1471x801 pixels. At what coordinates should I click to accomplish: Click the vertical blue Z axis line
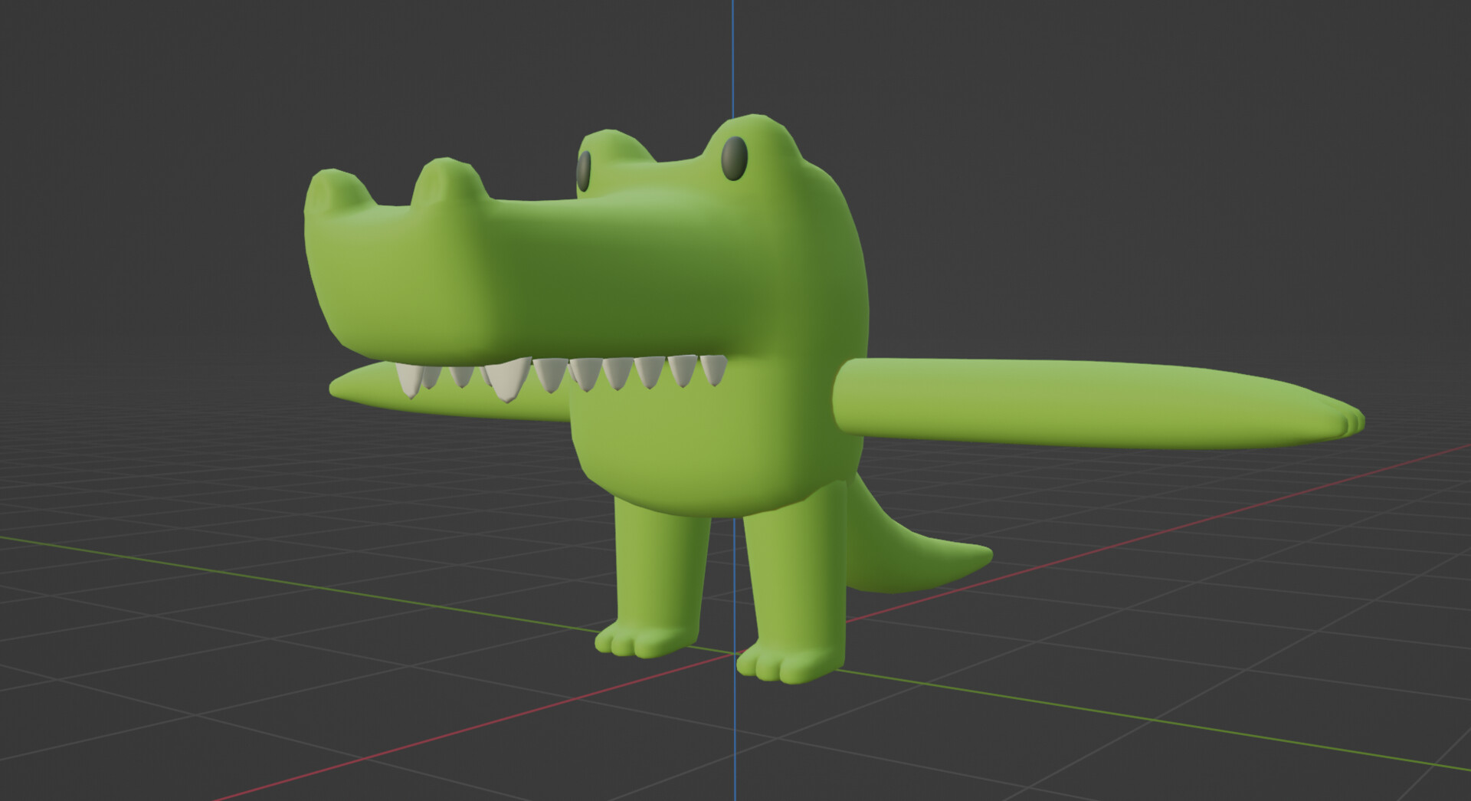click(x=734, y=61)
